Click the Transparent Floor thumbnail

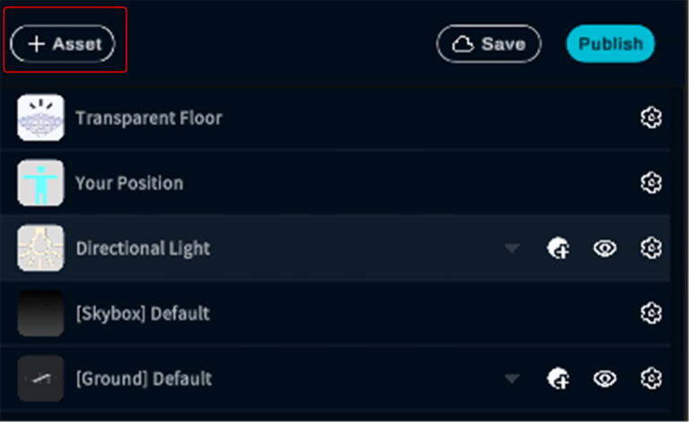[41, 117]
